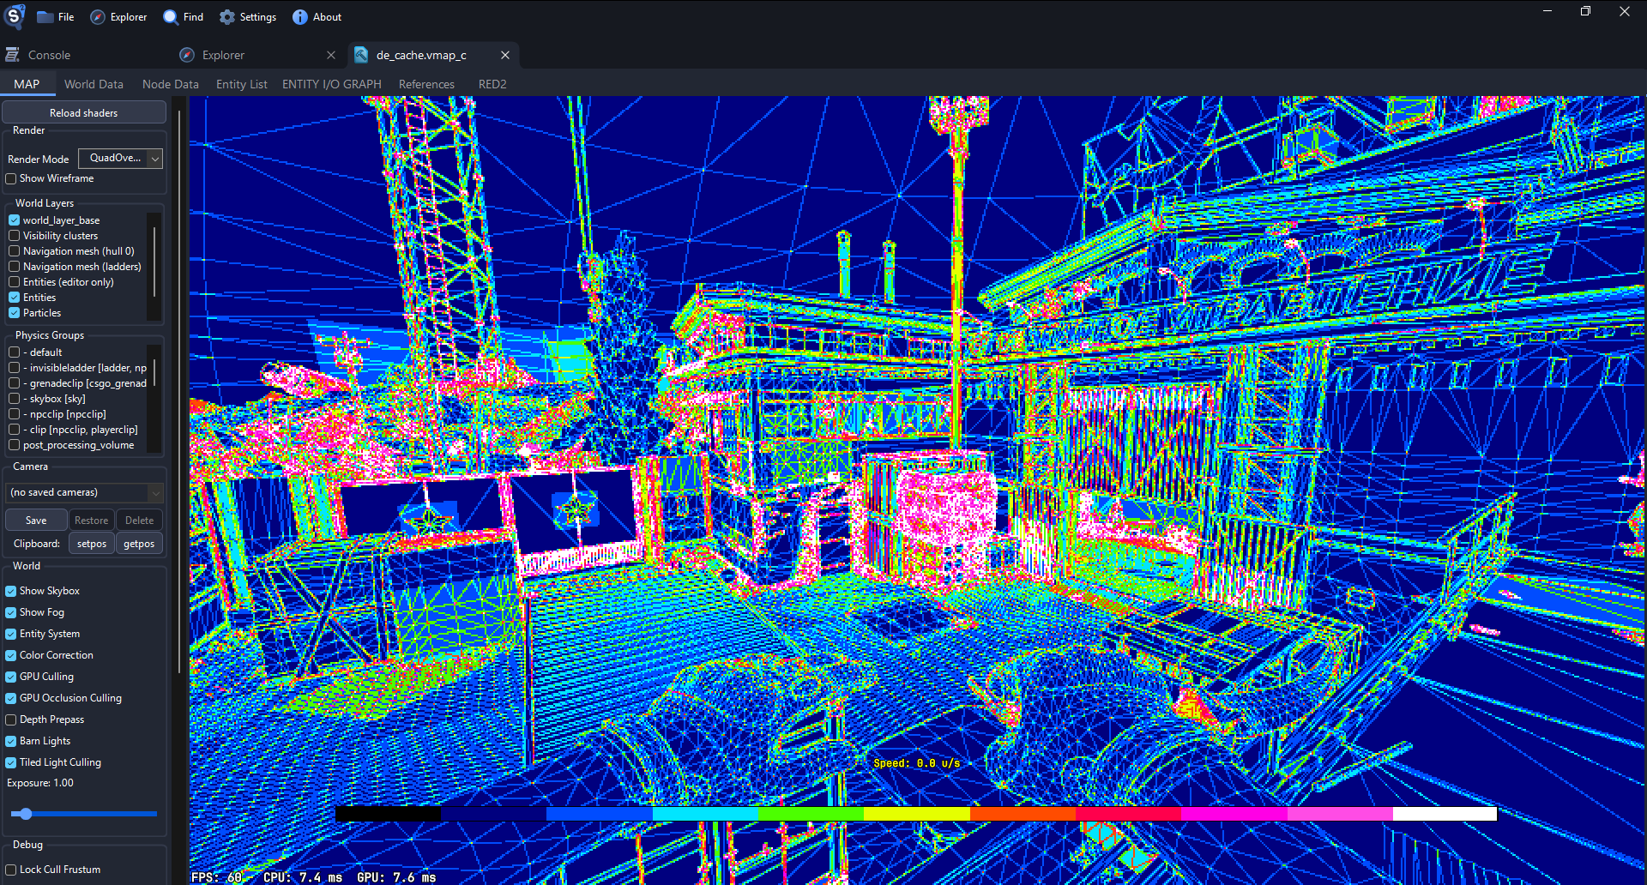Click the setpos clipboard button

pyautogui.click(x=92, y=544)
